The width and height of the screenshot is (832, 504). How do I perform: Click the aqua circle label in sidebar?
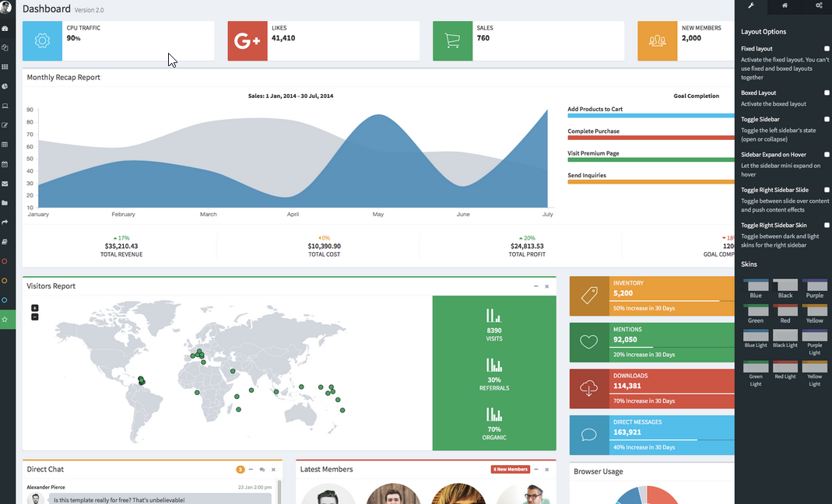5,299
